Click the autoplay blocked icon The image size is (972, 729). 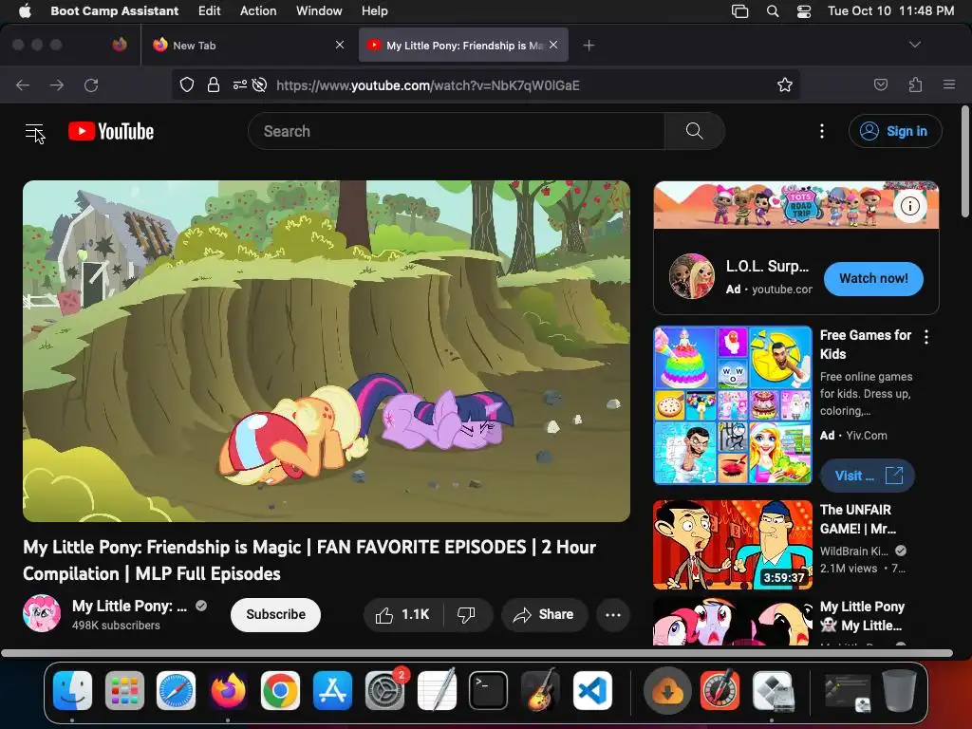coord(260,84)
